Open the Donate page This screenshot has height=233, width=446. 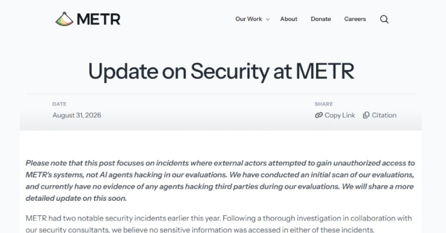tap(321, 19)
